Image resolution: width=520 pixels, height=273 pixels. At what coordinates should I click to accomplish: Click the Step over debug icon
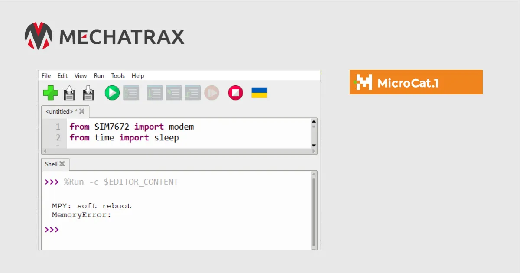(155, 93)
